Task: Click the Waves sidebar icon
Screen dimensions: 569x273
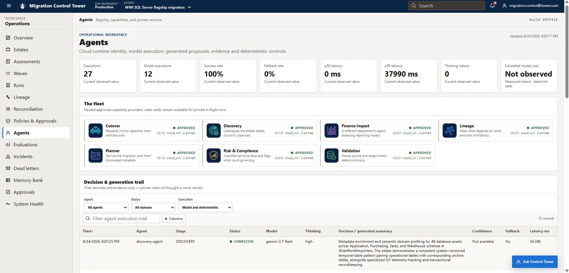Action: [8, 73]
